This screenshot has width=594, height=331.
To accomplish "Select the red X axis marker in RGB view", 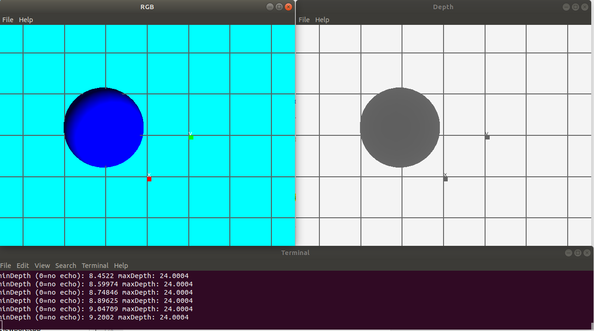I will (149, 179).
